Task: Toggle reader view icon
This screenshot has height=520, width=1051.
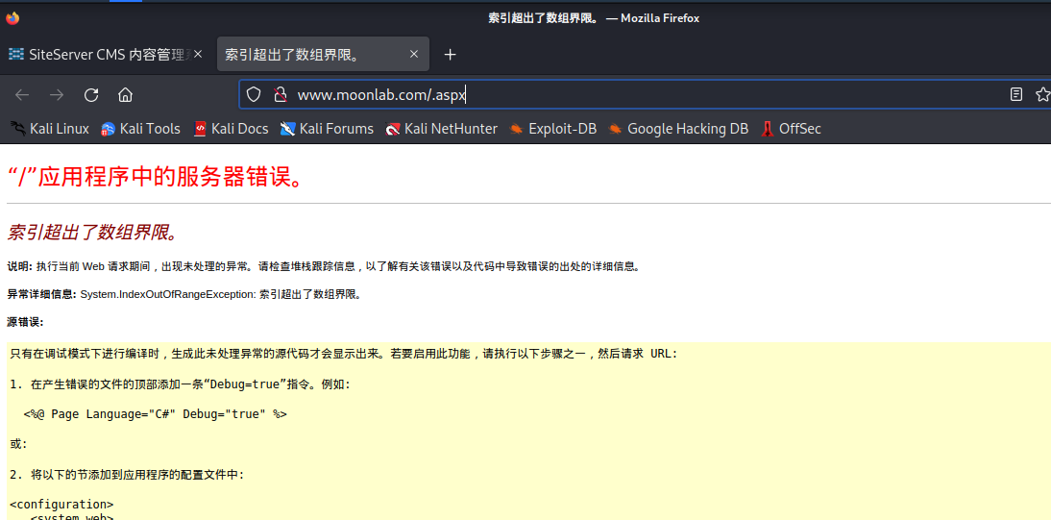Action: point(1016,94)
